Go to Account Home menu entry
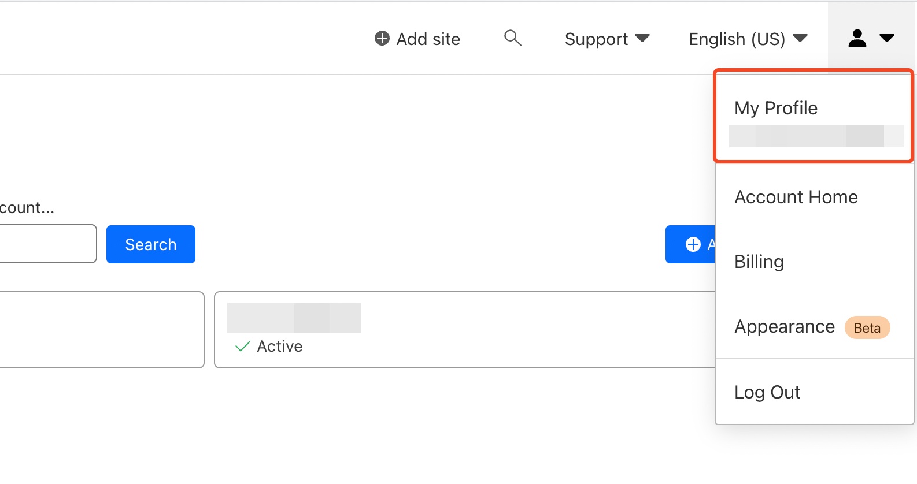The width and height of the screenshot is (917, 484). point(796,197)
